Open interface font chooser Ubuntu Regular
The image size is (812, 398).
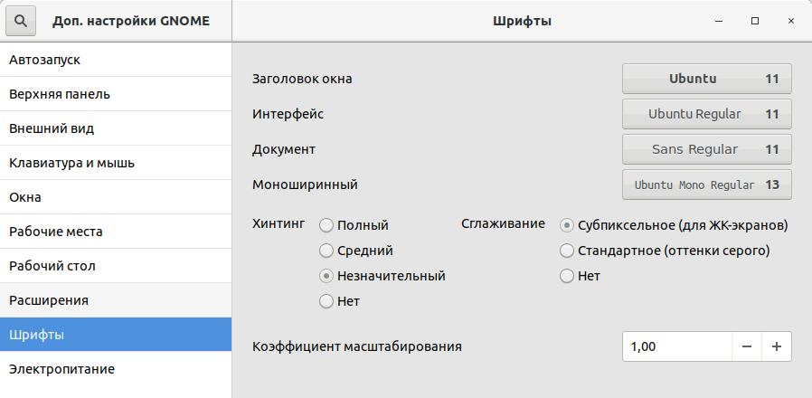706,114
